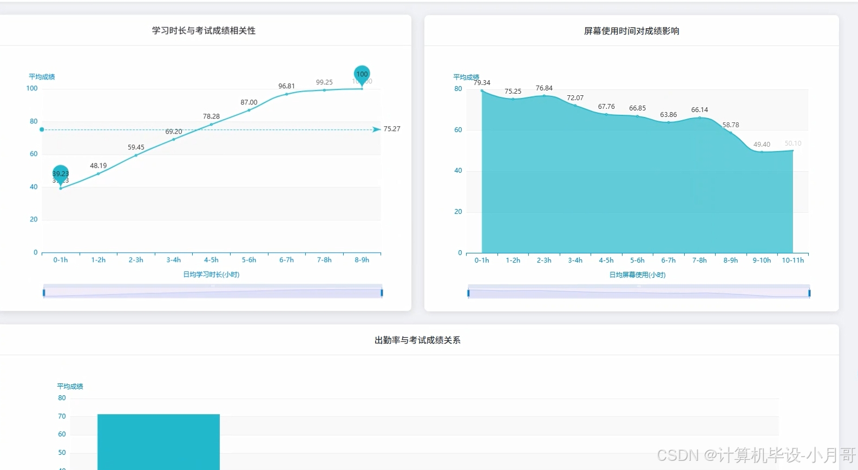Image resolution: width=858 pixels, height=470 pixels.
Task: Click the chart title "出勤率与考试成绩关系"
Action: click(x=417, y=340)
